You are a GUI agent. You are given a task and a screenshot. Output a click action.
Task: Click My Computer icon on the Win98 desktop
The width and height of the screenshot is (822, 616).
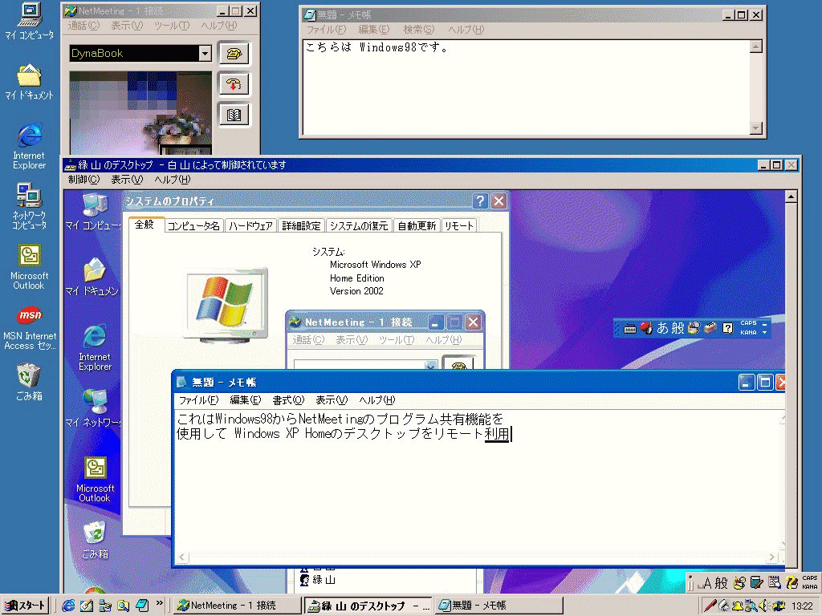tap(30, 21)
